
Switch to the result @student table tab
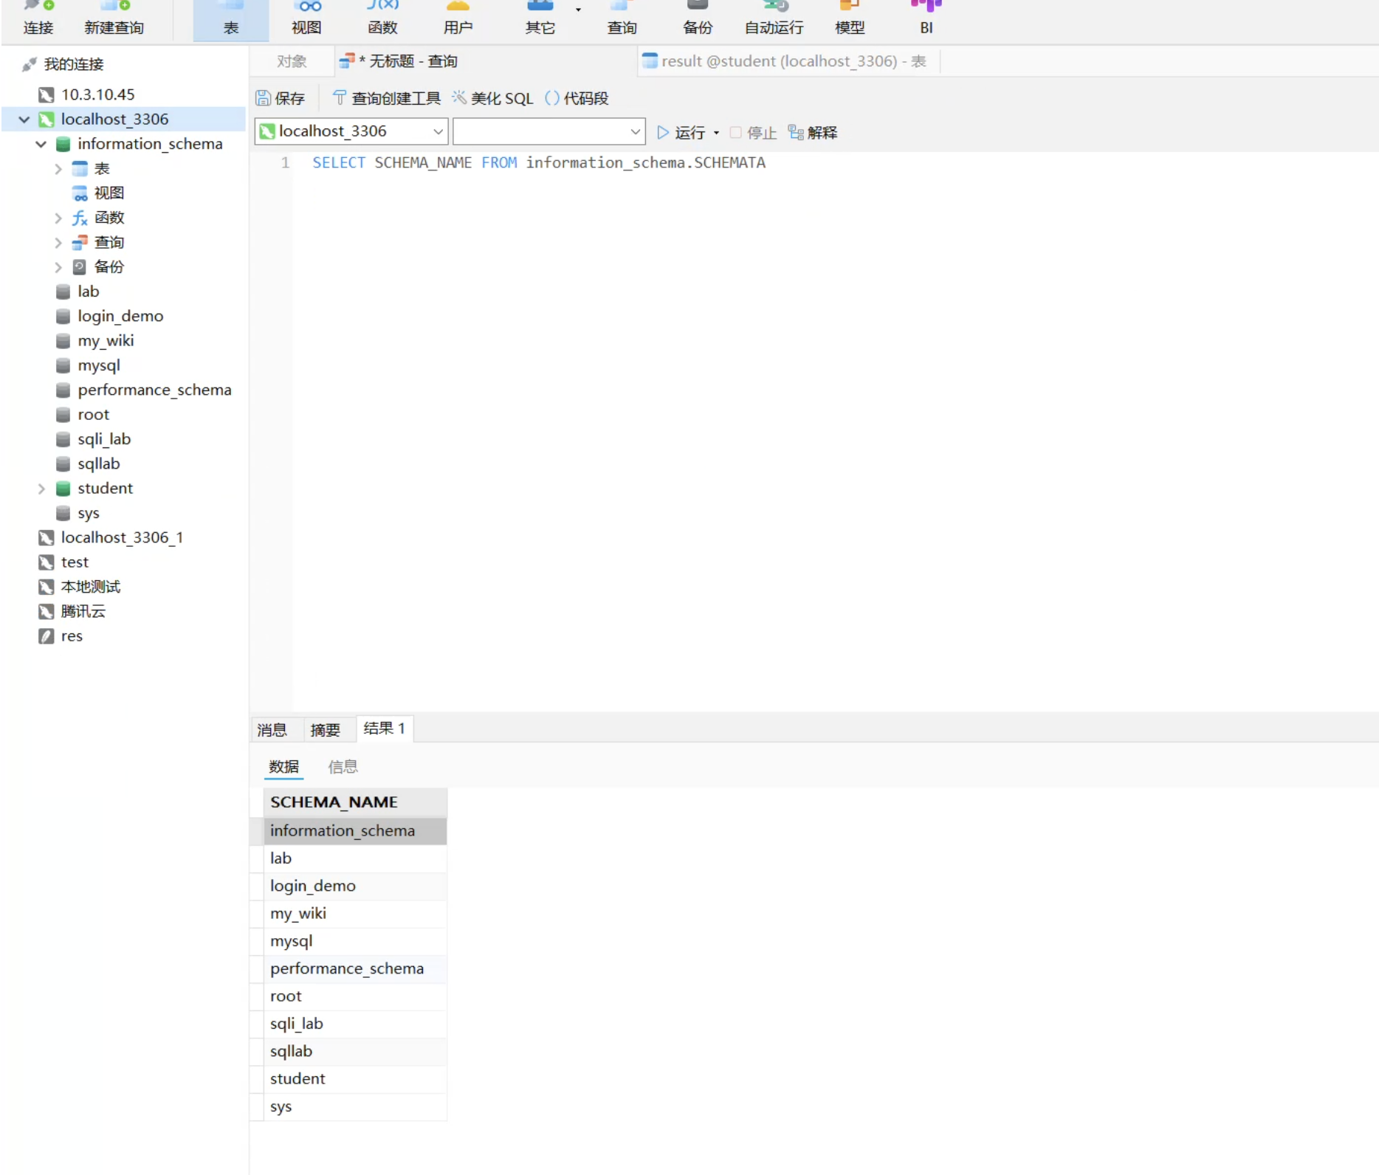click(x=785, y=61)
